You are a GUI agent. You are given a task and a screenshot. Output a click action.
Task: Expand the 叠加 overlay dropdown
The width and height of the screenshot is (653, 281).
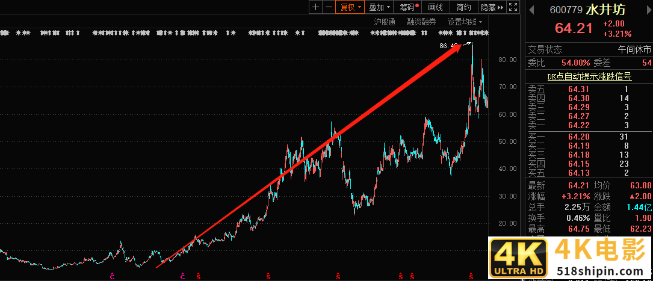(379, 7)
